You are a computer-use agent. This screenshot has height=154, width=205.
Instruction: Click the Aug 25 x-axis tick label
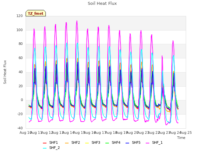(186, 133)
